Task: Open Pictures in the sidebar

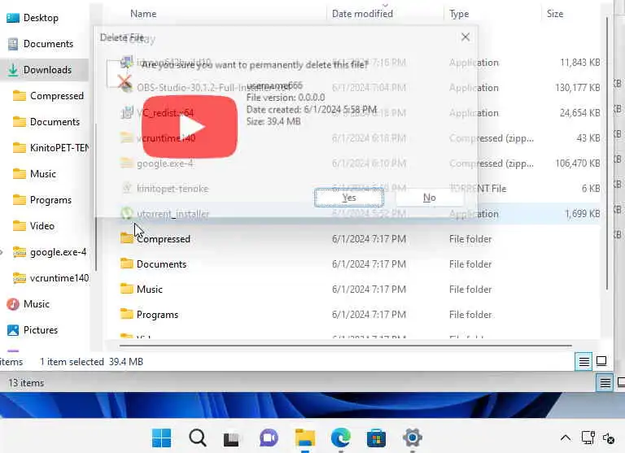Action: point(33,330)
